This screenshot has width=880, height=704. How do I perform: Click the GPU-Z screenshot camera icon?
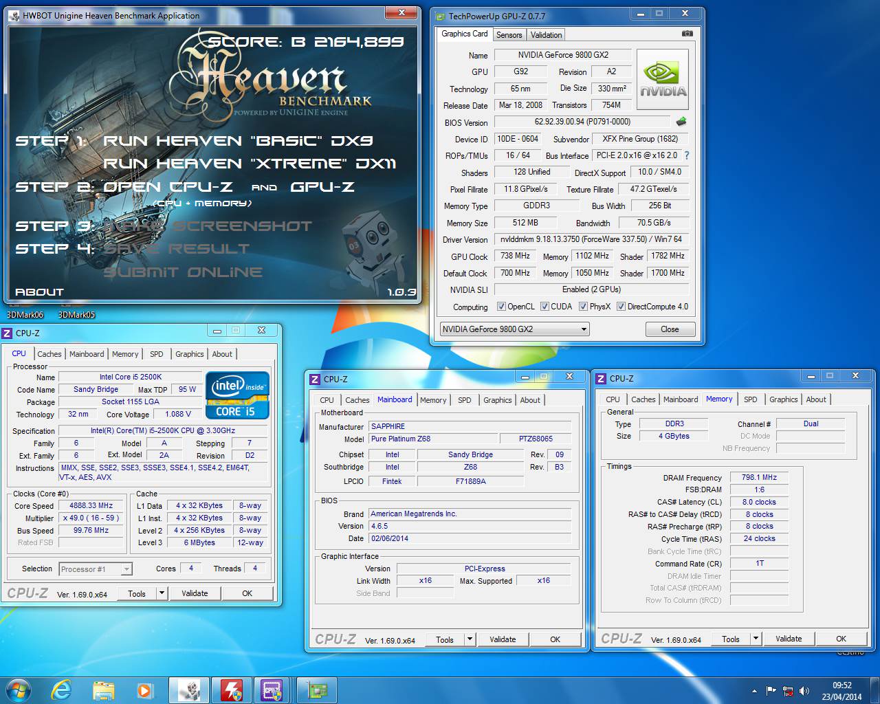687,34
